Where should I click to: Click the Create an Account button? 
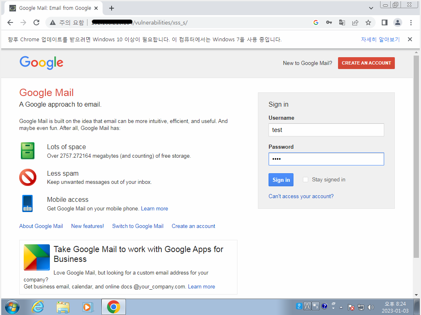click(366, 63)
